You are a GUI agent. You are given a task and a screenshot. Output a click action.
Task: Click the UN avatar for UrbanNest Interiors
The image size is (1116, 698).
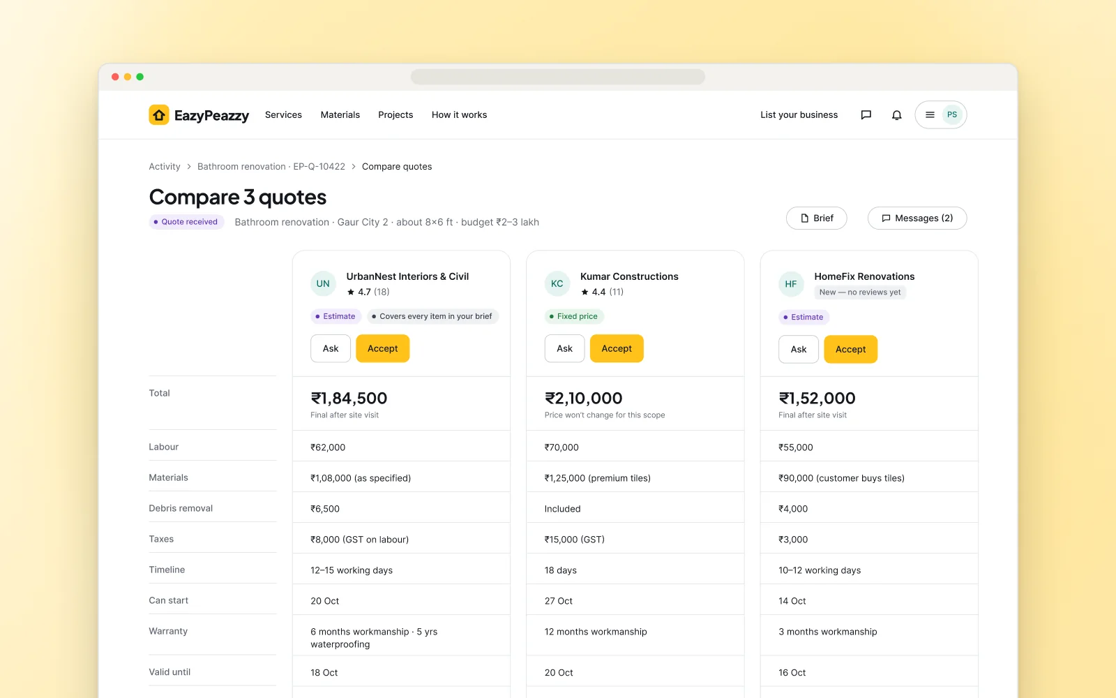pos(323,284)
